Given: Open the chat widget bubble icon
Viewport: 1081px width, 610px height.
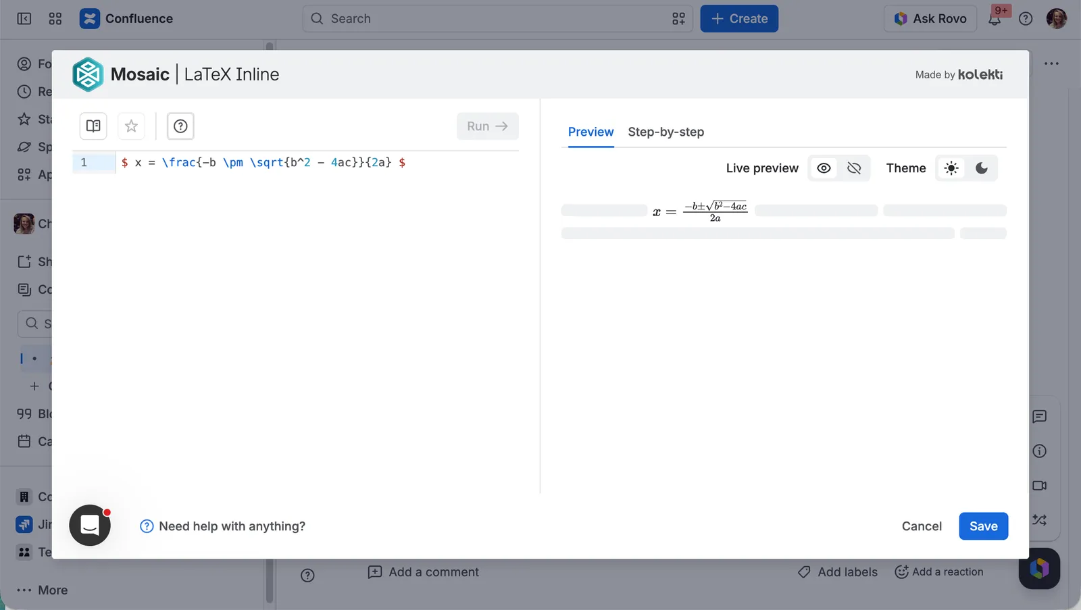Looking at the screenshot, I should pos(90,525).
